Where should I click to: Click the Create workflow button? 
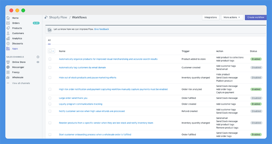[x=256, y=17]
